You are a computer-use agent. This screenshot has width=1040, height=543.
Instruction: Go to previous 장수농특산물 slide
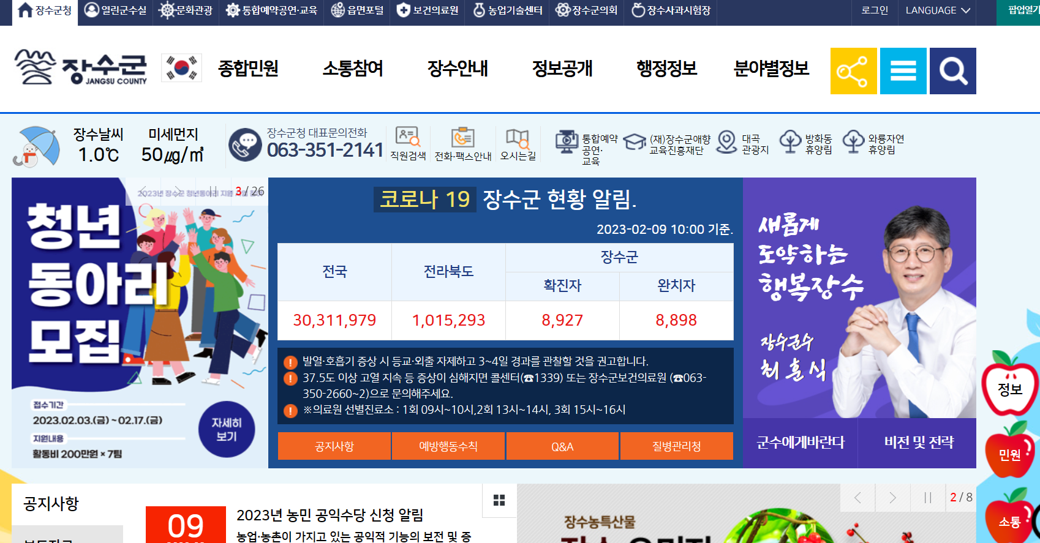point(857,498)
